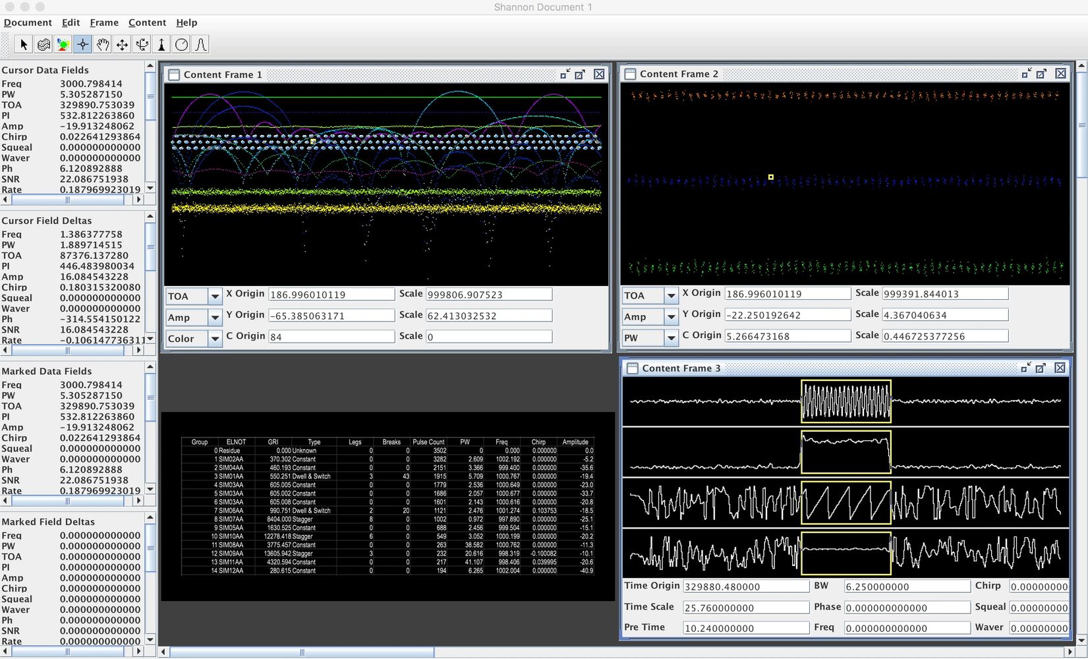Open the Edit menu
1088x659 pixels.
click(x=71, y=22)
